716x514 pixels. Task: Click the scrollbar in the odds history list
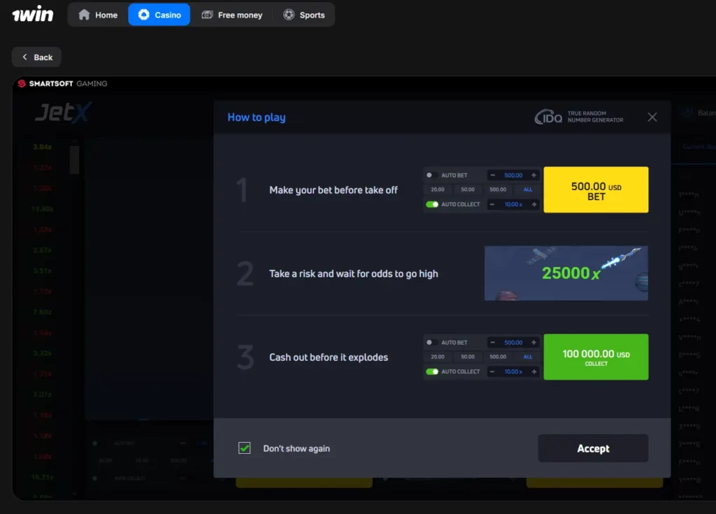(74, 159)
